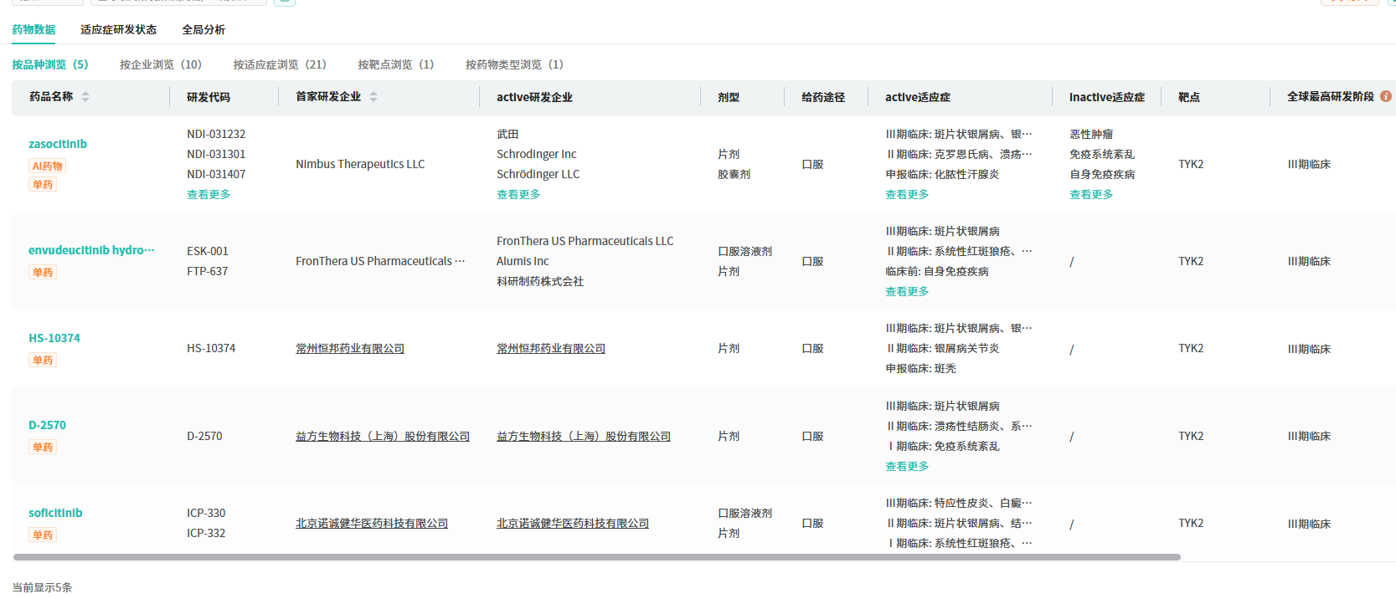Click info icon beside 全球最高研发阶段

1385,96
